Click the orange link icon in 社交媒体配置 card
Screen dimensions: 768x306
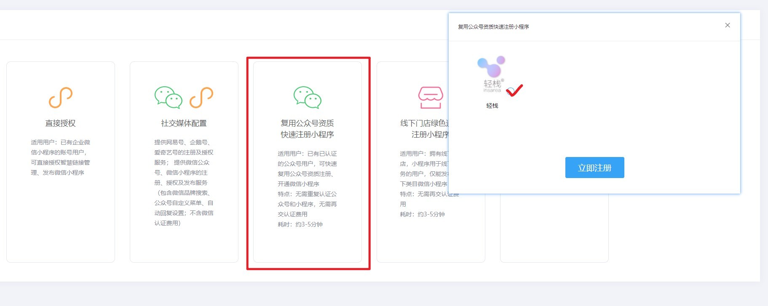coord(201,98)
